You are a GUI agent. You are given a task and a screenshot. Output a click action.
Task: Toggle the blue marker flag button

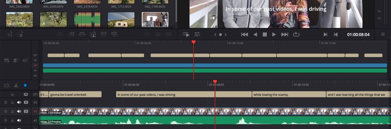click(x=25, y=86)
